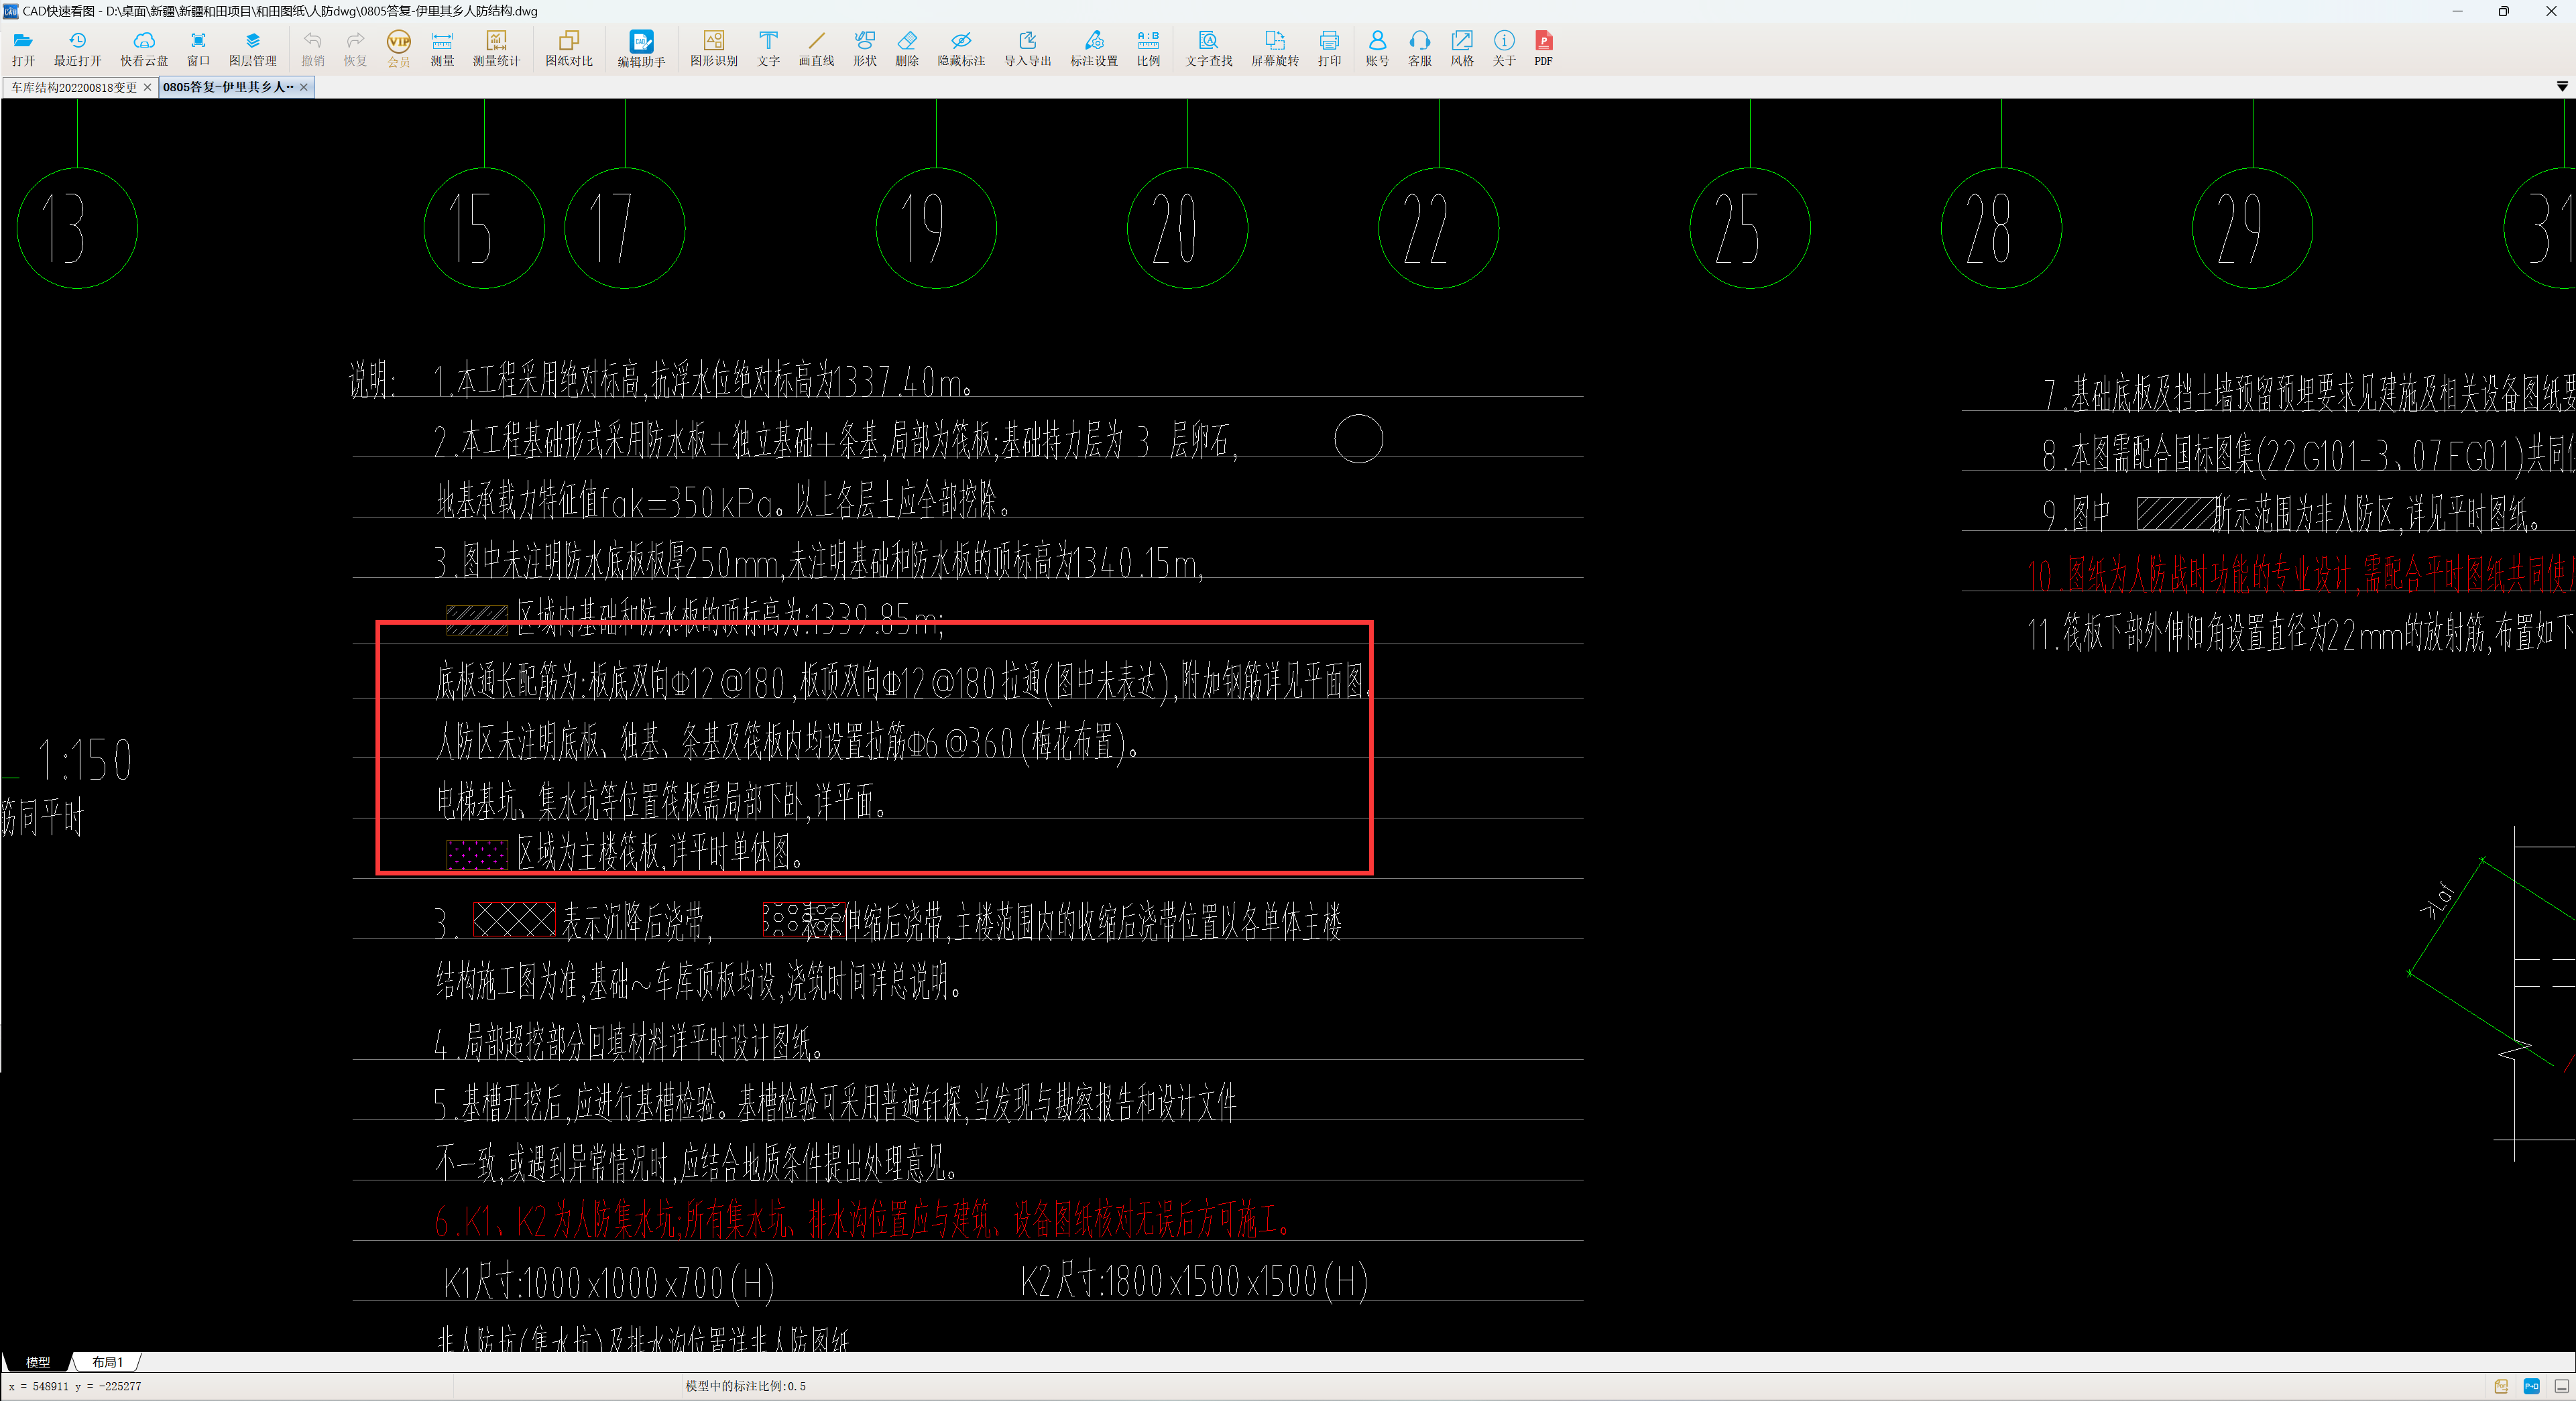The width and height of the screenshot is (2576, 1401).
Task: Contact 客服 customer service
Action: (1420, 48)
